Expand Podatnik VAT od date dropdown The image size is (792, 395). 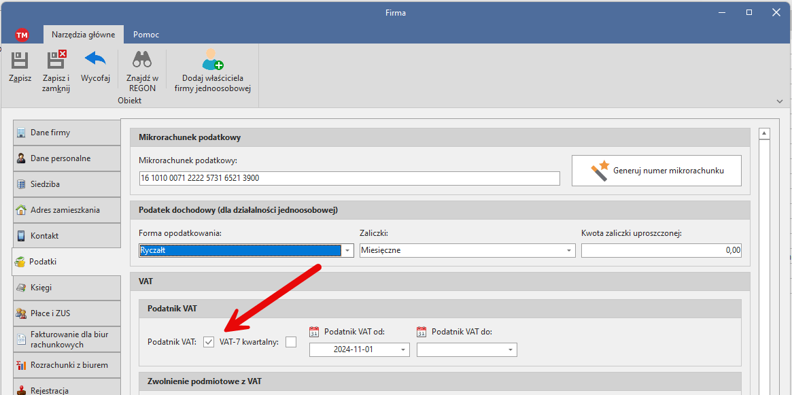pyautogui.click(x=403, y=349)
